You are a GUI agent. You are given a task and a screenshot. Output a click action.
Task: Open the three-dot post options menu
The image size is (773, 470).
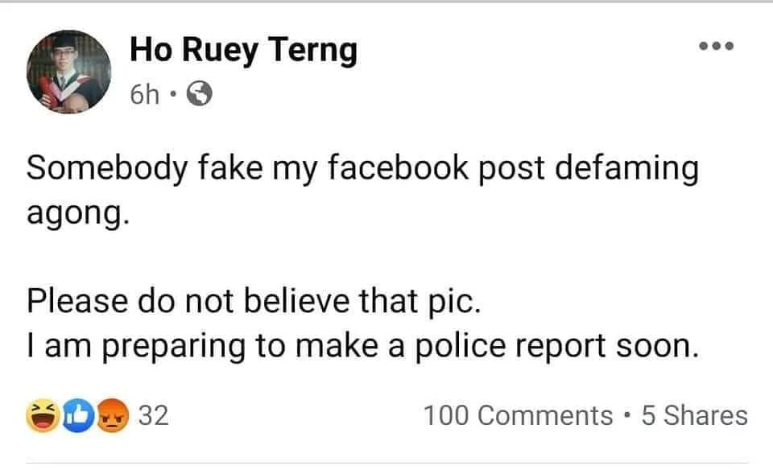(717, 47)
